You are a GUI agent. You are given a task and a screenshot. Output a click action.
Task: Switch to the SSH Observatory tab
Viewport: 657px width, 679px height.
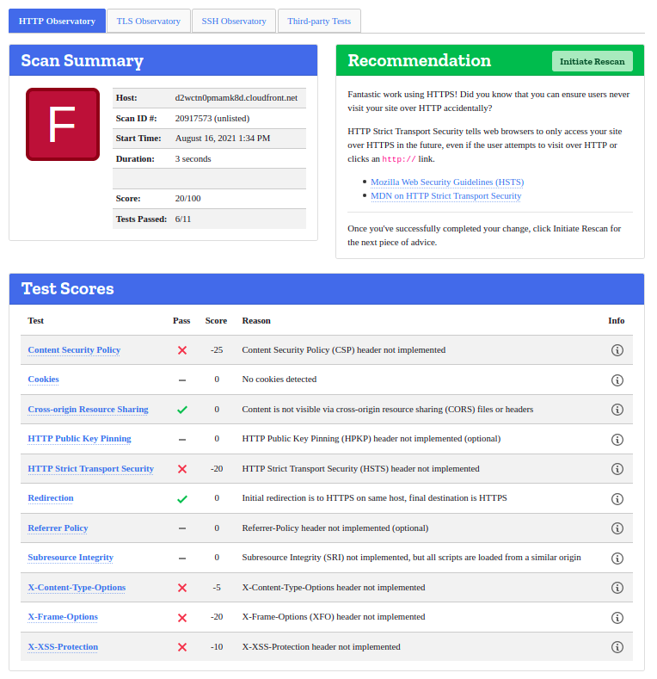(234, 21)
